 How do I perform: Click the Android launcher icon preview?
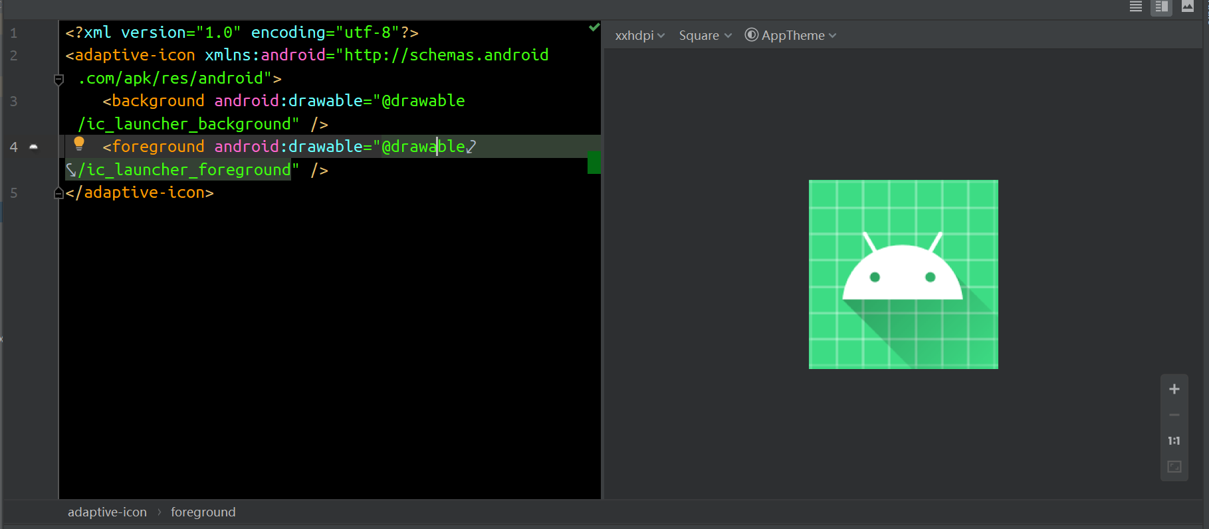[x=903, y=274]
